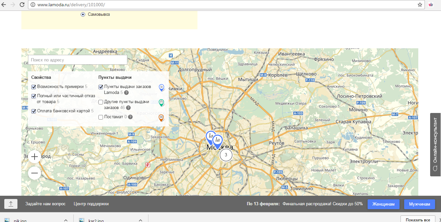
Task: Uncheck Возможность примерки filter
Action: click(34, 87)
